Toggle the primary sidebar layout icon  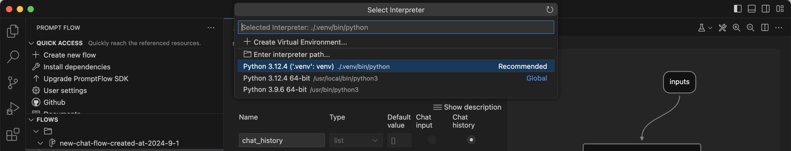pyautogui.click(x=738, y=9)
